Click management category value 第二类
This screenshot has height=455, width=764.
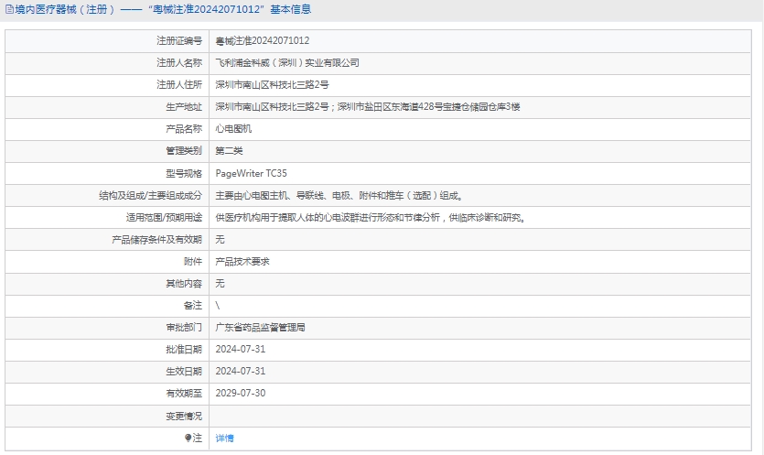click(x=229, y=151)
